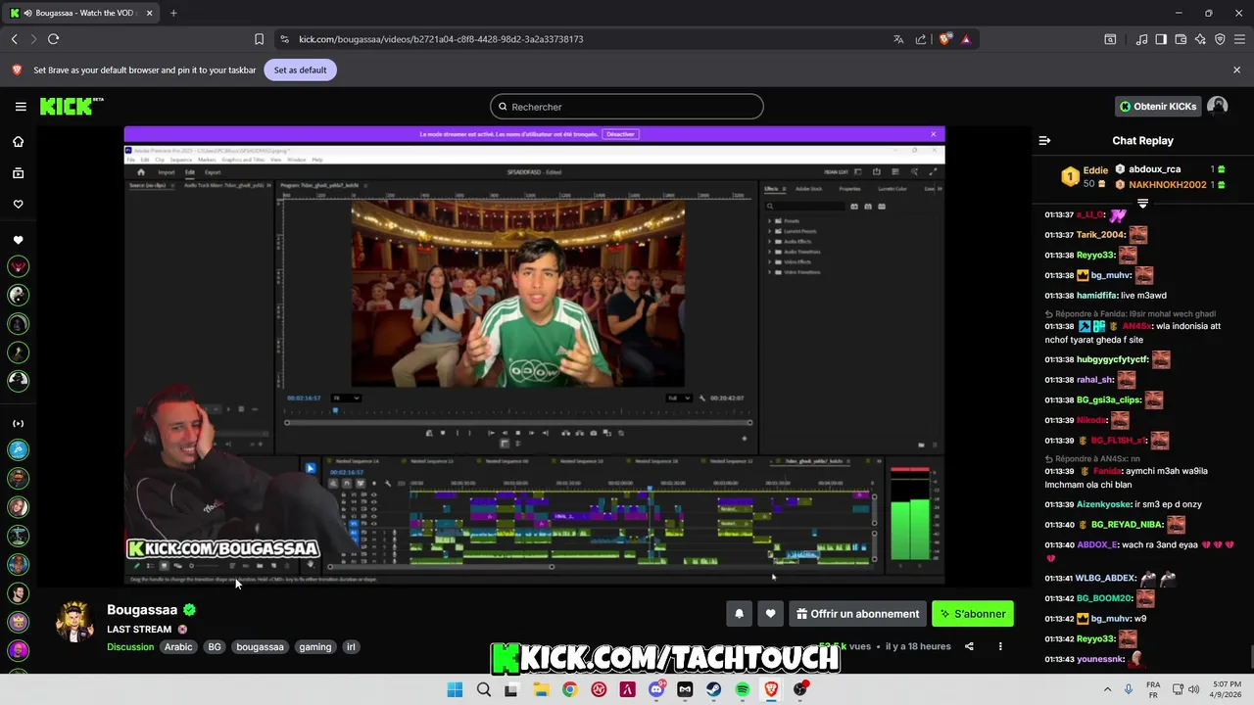Focus the Rechercher search field
The image size is (1254, 705).
pos(627,107)
